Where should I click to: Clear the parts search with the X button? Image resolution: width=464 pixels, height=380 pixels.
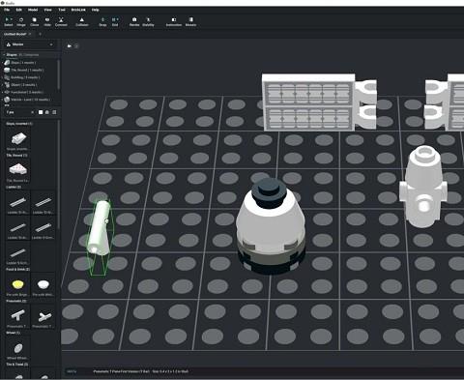click(32, 112)
